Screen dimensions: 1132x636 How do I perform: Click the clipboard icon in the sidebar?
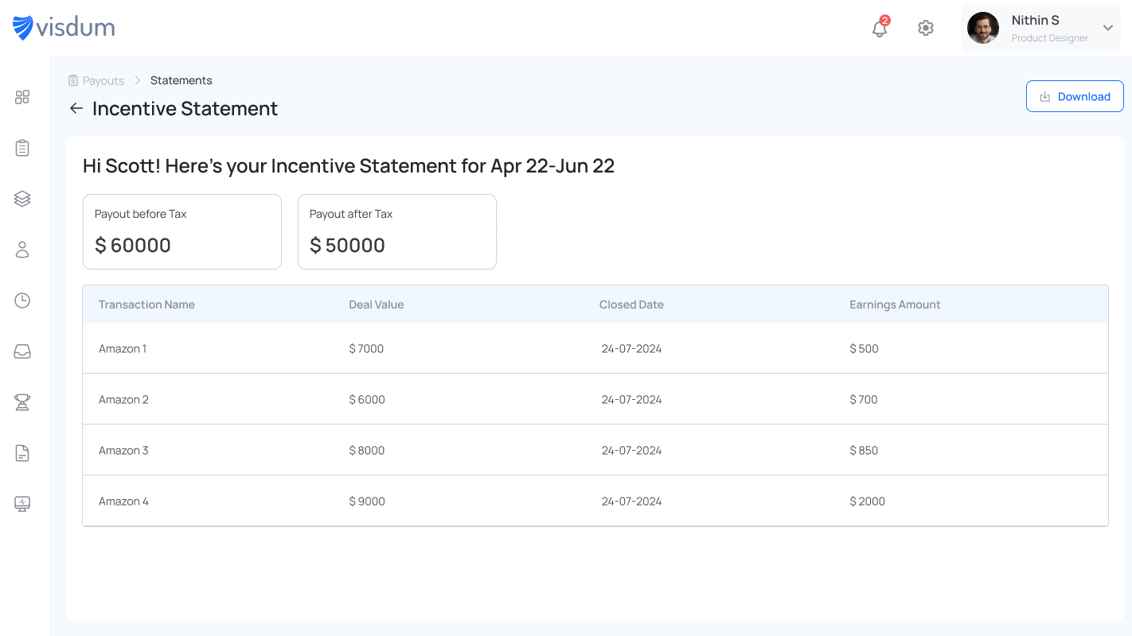[22, 148]
